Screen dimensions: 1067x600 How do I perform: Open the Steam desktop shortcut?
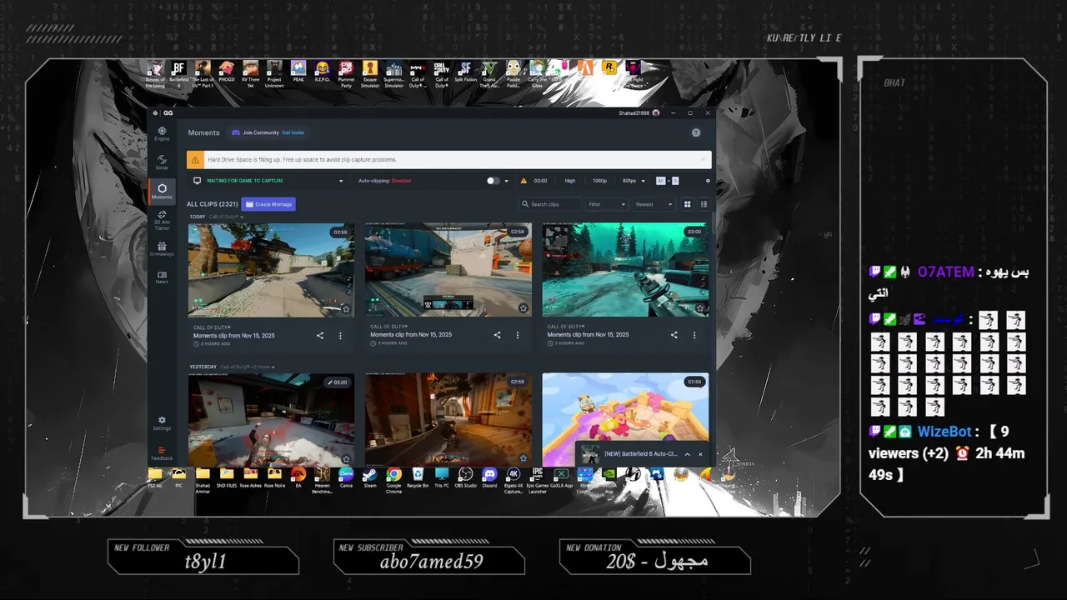369,478
